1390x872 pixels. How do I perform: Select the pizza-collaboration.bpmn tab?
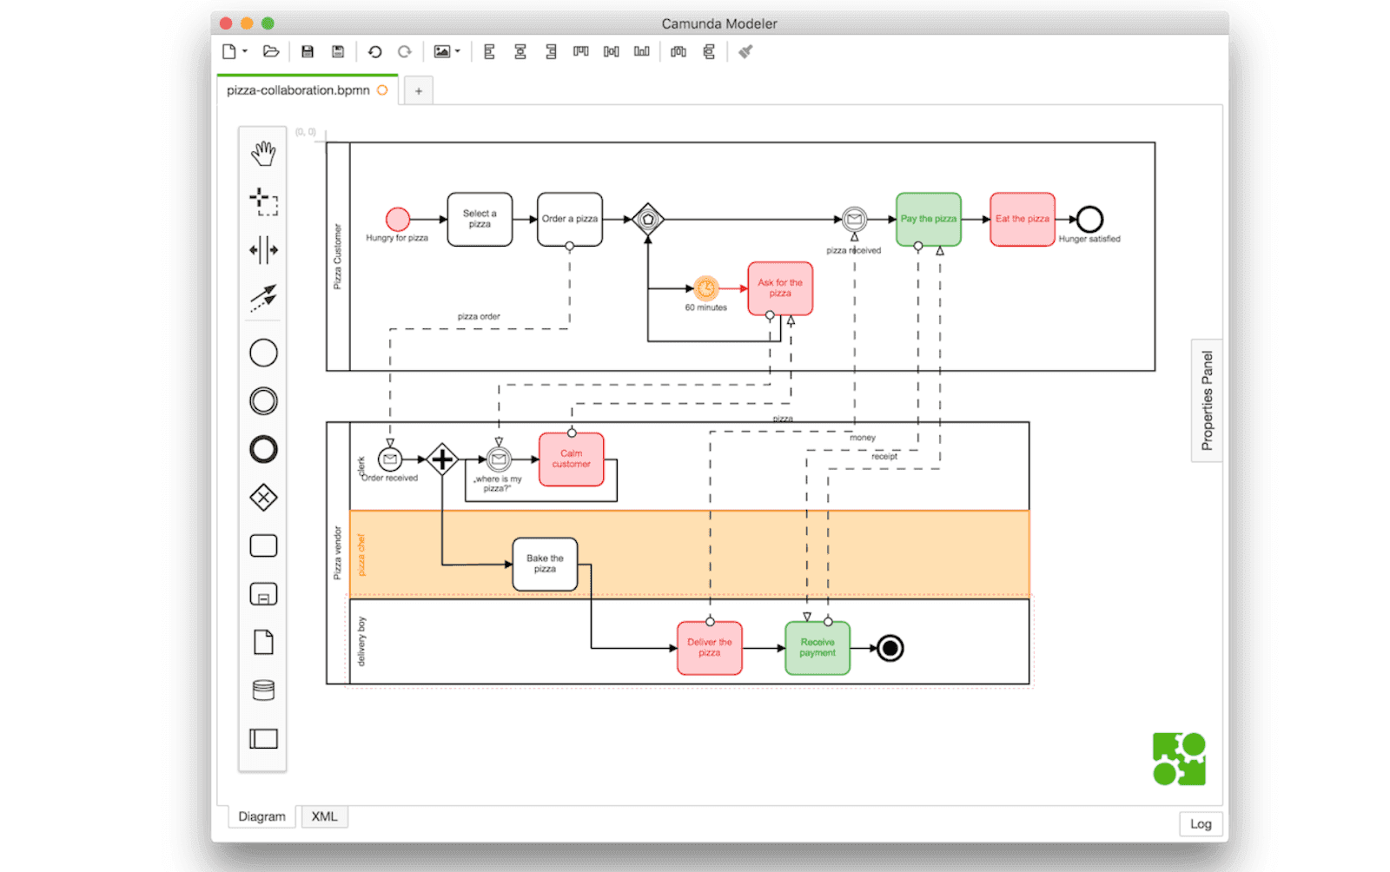pos(300,89)
